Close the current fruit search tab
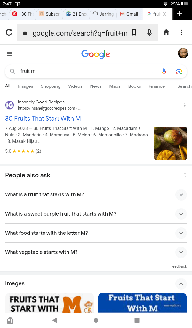The image size is (192, 328). [x=164, y=14]
